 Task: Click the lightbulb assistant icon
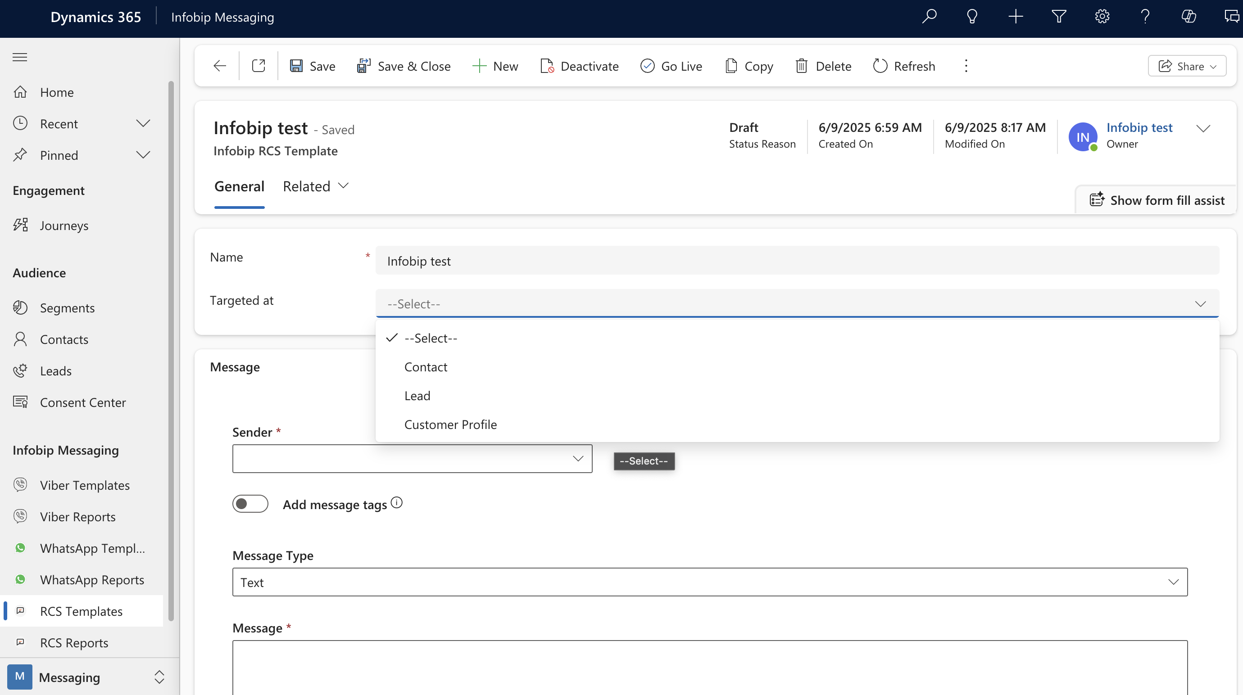tap(972, 17)
